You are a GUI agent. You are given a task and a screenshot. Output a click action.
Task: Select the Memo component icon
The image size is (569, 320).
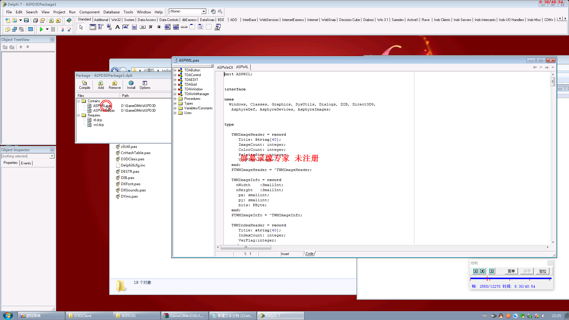pos(134,27)
